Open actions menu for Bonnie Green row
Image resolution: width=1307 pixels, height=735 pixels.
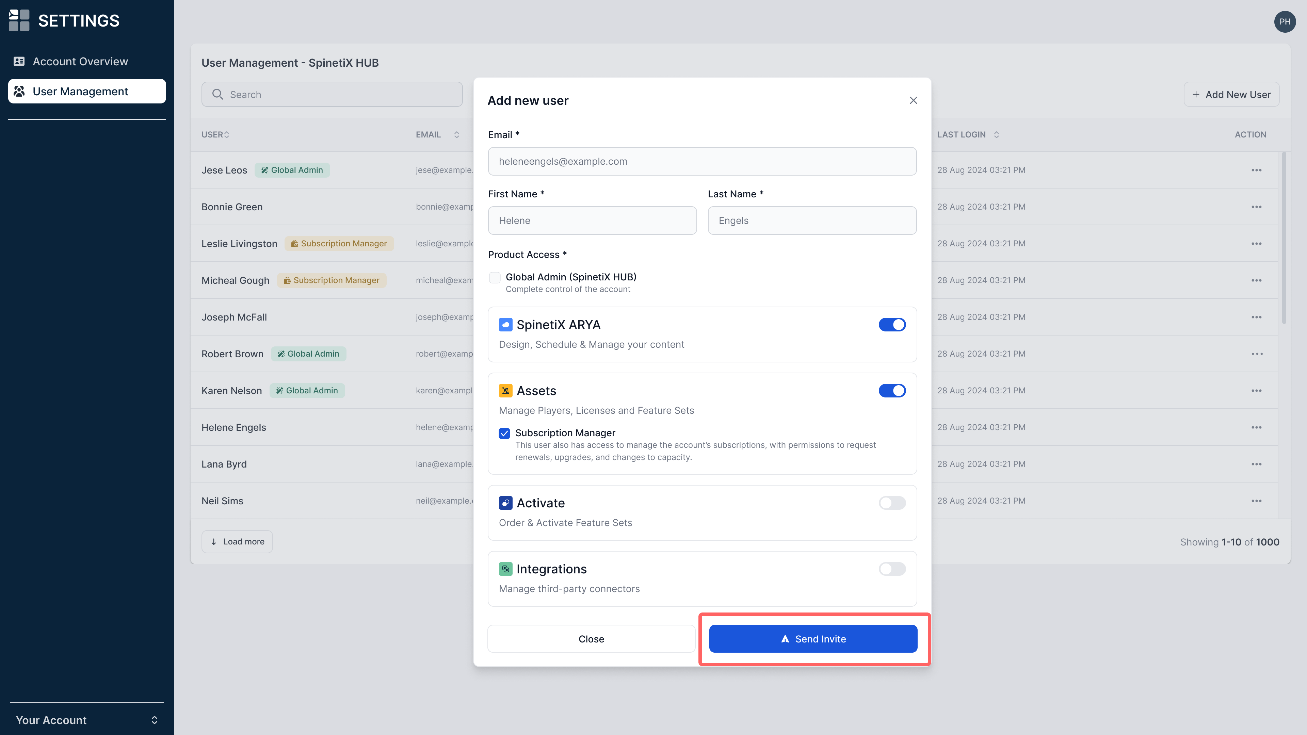pyautogui.click(x=1256, y=207)
